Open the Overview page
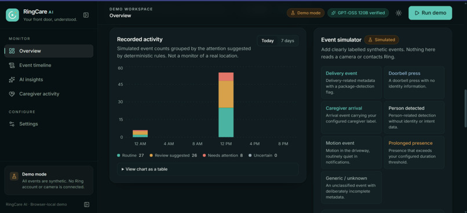The image size is (467, 213). (49, 51)
